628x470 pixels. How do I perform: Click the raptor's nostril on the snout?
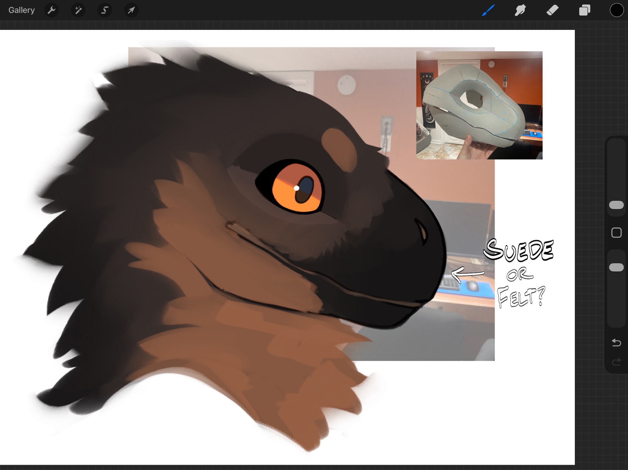point(422,231)
